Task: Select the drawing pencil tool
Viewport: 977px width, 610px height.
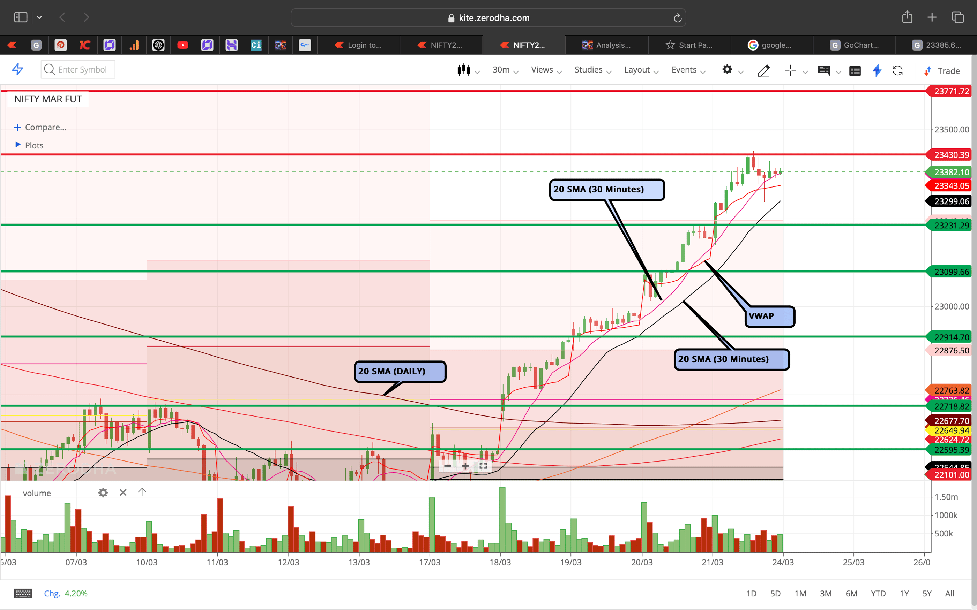Action: click(763, 71)
